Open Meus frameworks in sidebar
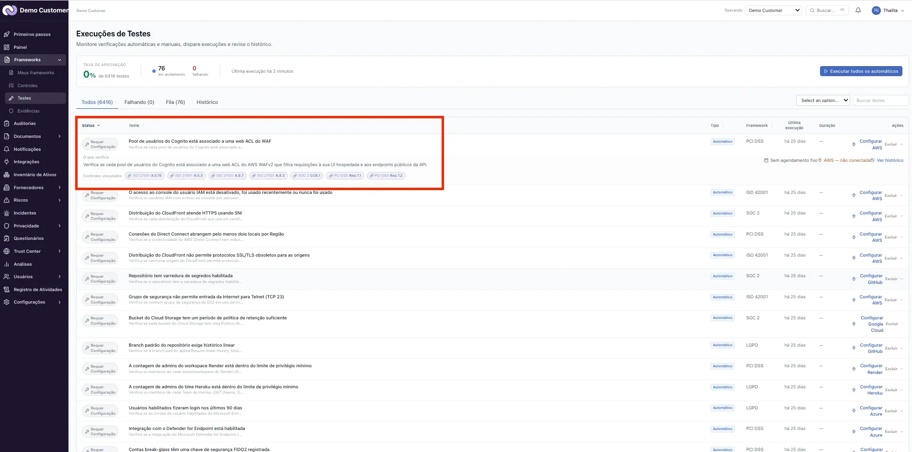 coord(35,73)
